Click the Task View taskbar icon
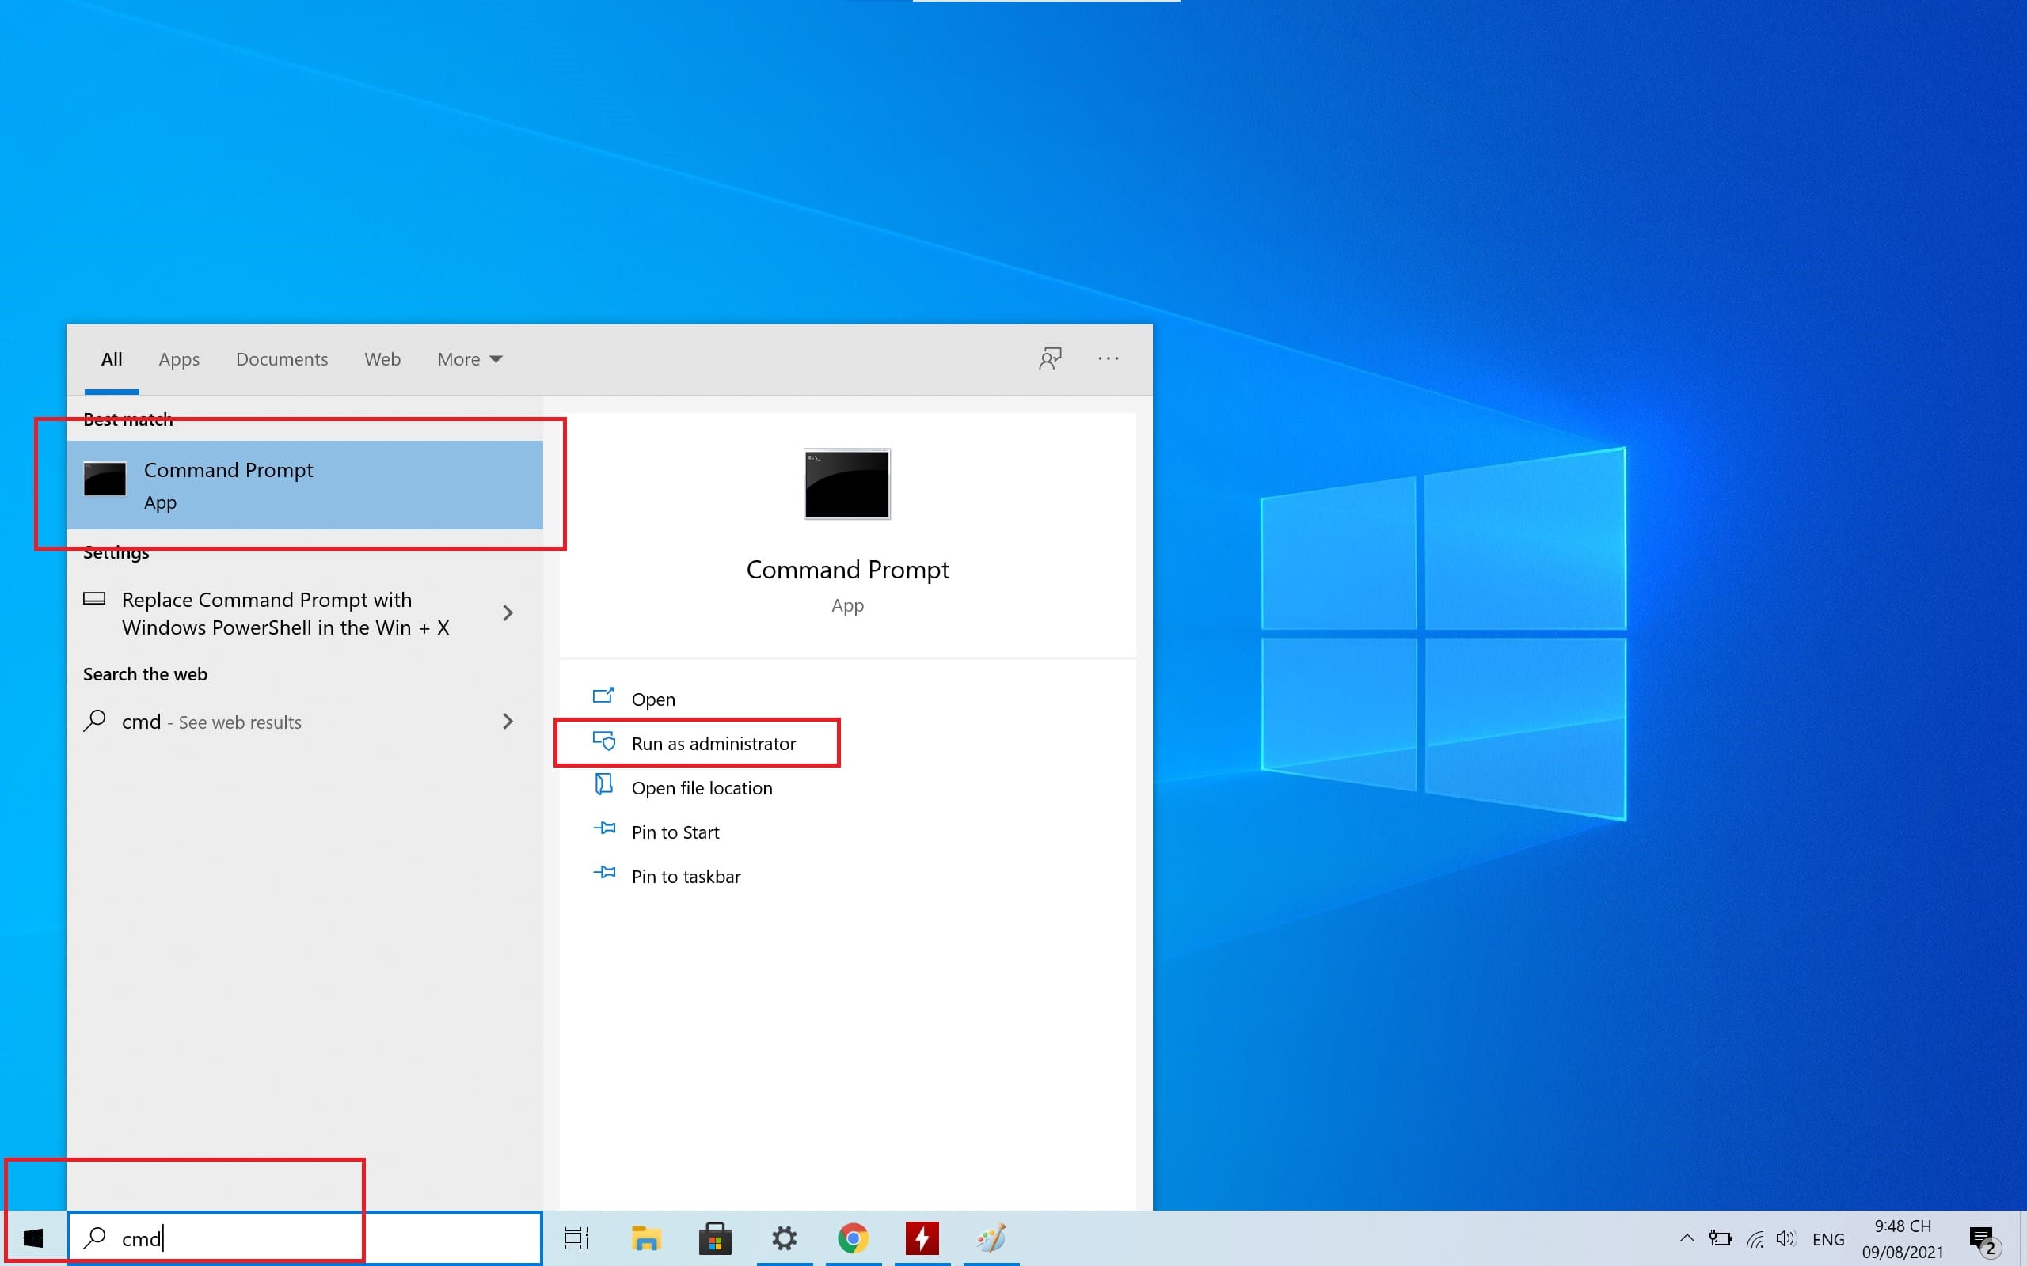The width and height of the screenshot is (2027, 1266). [576, 1237]
